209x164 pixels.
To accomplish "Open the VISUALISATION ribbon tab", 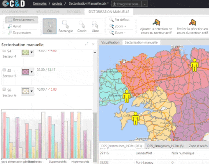I will tap(47, 12).
